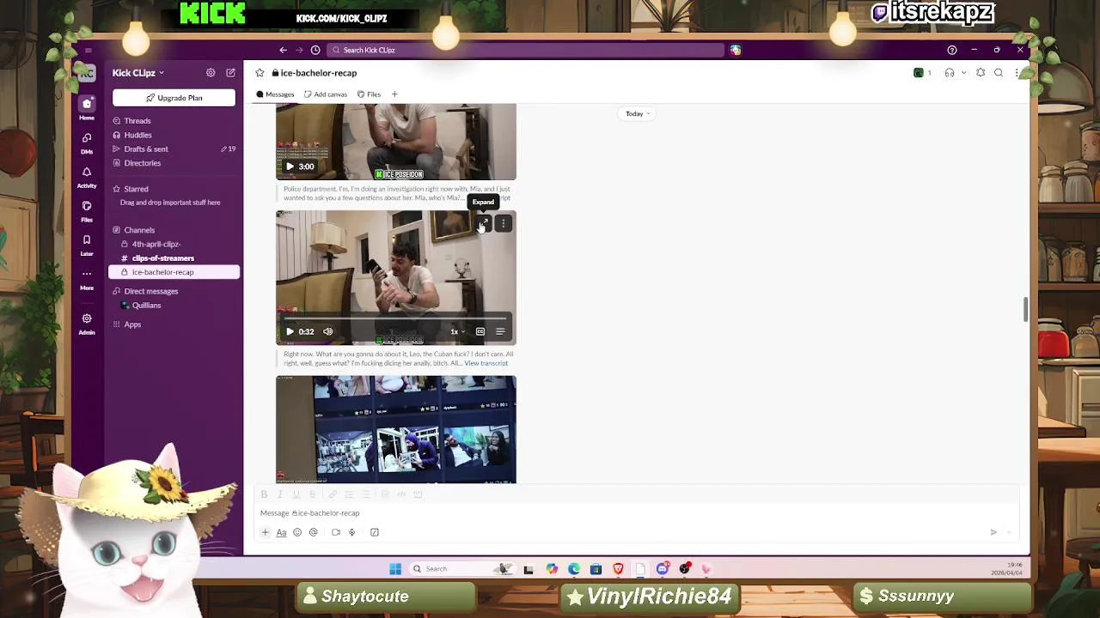This screenshot has height=618, width=1100.
Task: Select the ice-bachelor-recap channel in sidebar
Action: [x=174, y=272]
